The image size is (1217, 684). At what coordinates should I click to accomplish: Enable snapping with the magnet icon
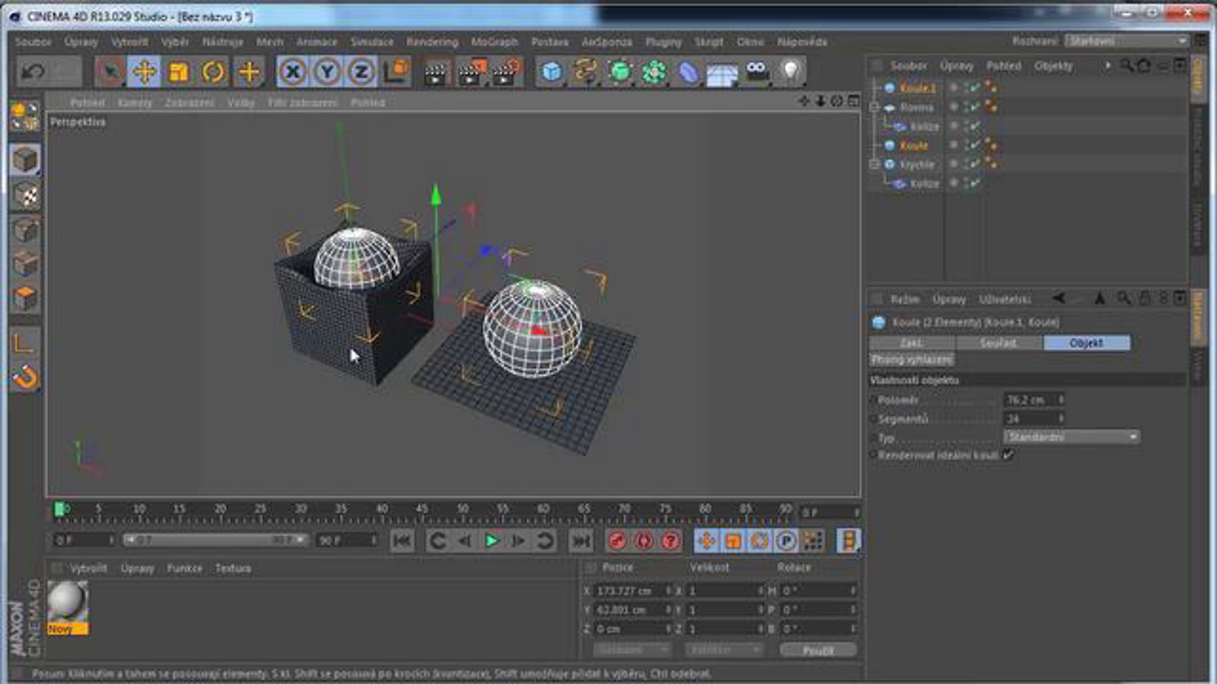pyautogui.click(x=25, y=378)
